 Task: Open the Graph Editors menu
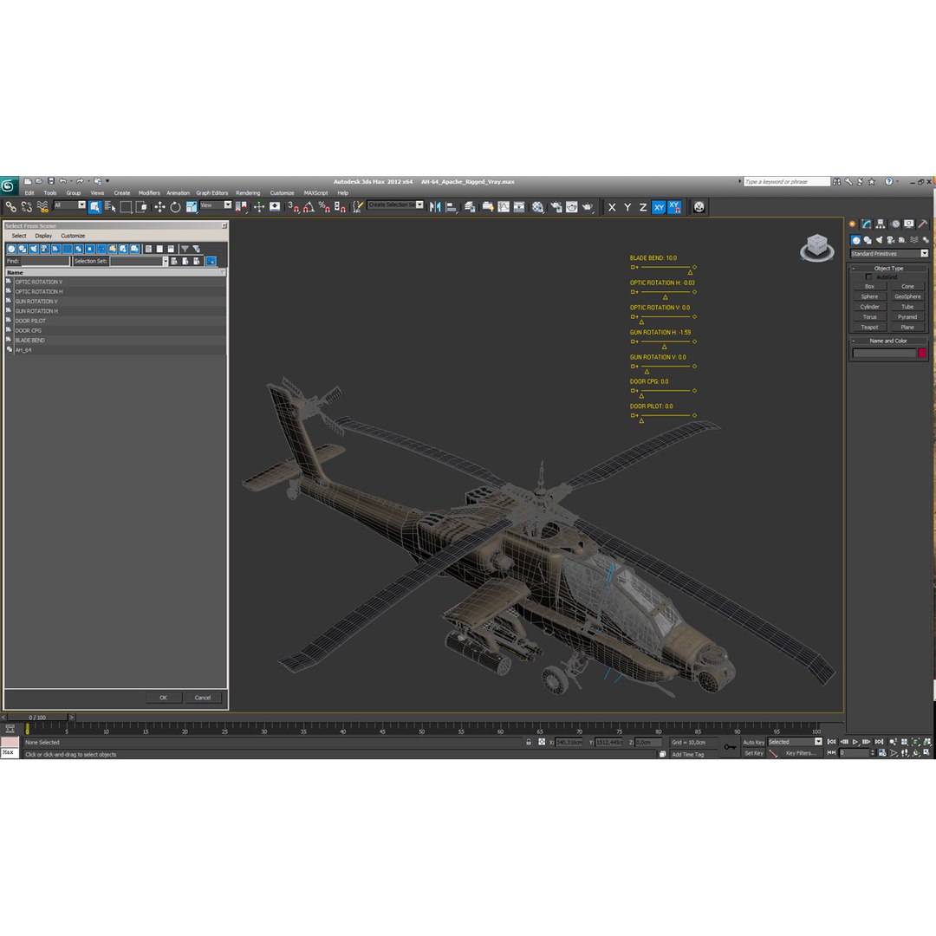212,192
